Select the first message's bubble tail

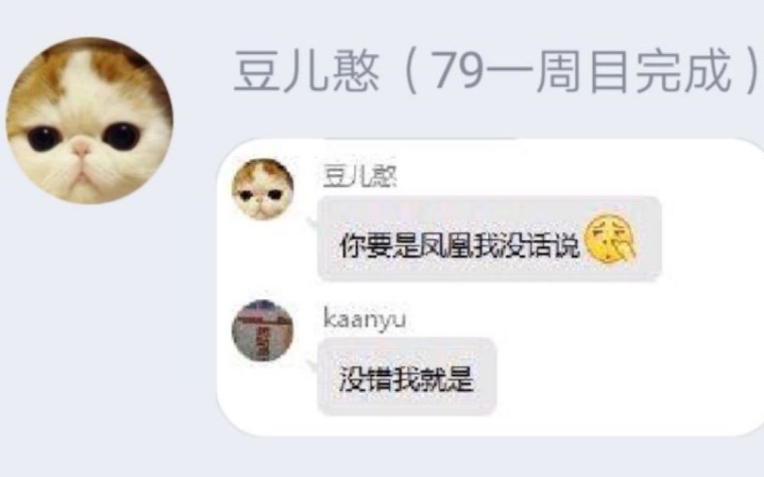pos(312,225)
